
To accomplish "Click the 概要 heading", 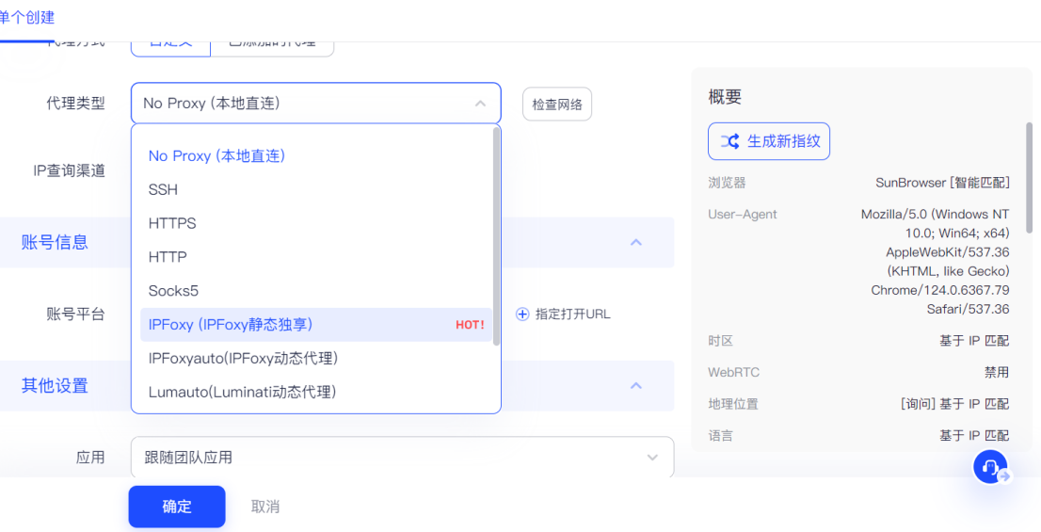I will tap(725, 98).
